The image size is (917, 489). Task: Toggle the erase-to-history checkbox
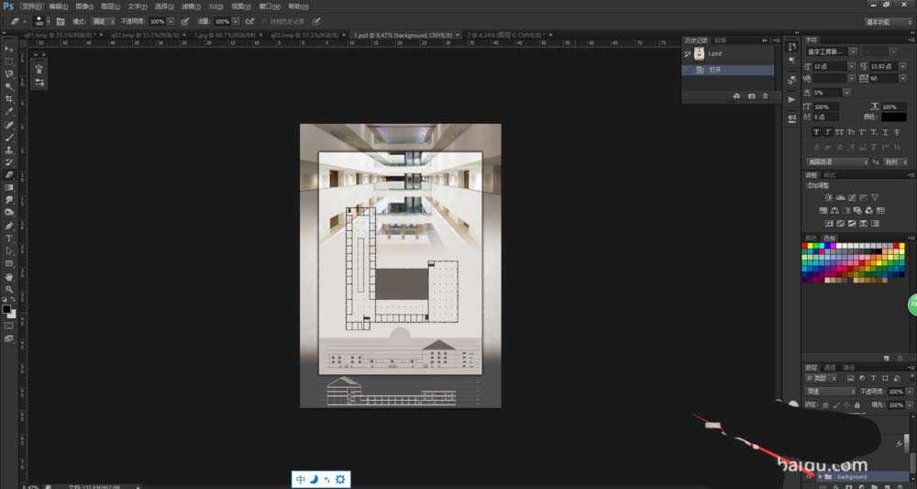point(264,20)
